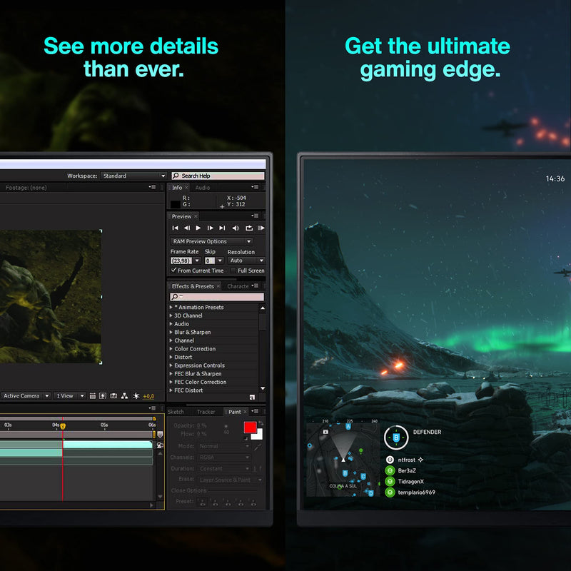Image resolution: width=571 pixels, height=571 pixels.
Task: Swap foreground and background paint colors
Action: pos(261,423)
